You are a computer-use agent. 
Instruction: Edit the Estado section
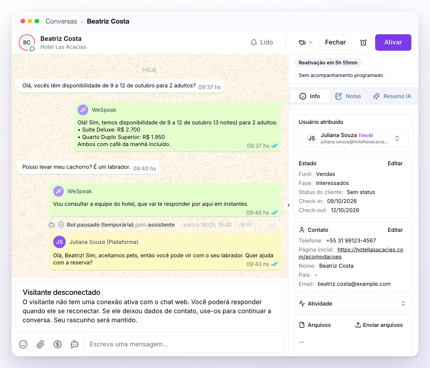click(x=395, y=163)
